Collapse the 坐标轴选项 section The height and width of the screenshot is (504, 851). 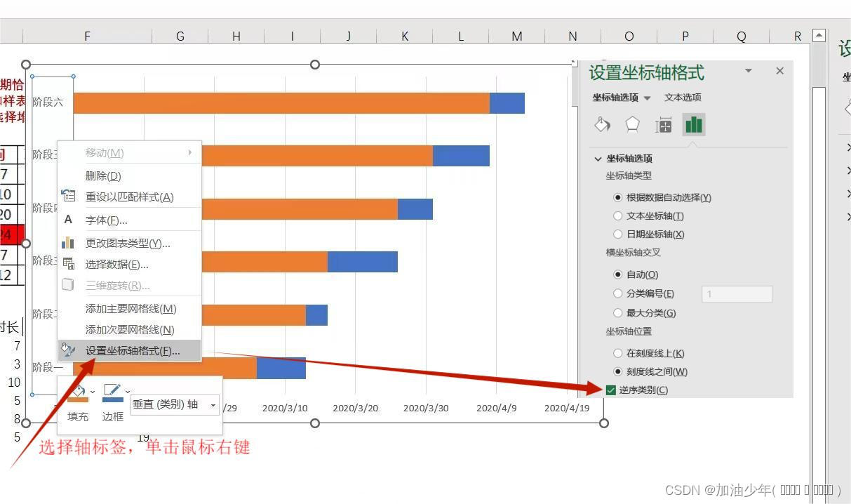[x=598, y=159]
